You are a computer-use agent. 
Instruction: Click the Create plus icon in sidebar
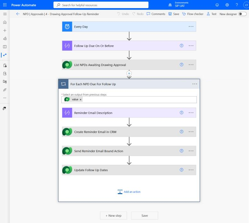pyautogui.click(x=5, y=30)
